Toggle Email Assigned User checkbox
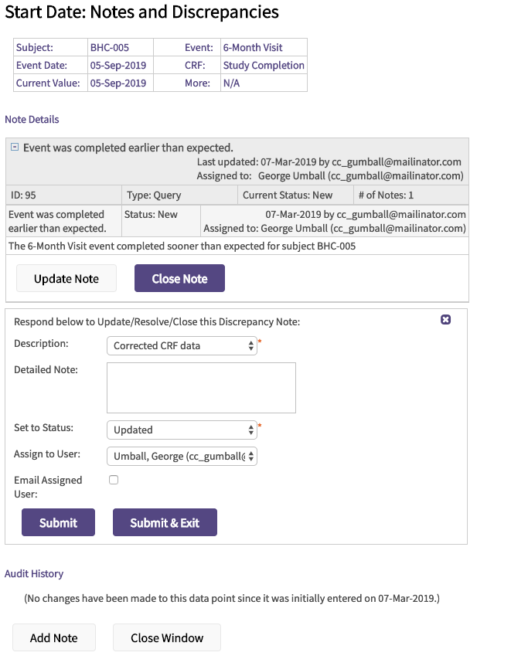511x666 pixels. 114,480
